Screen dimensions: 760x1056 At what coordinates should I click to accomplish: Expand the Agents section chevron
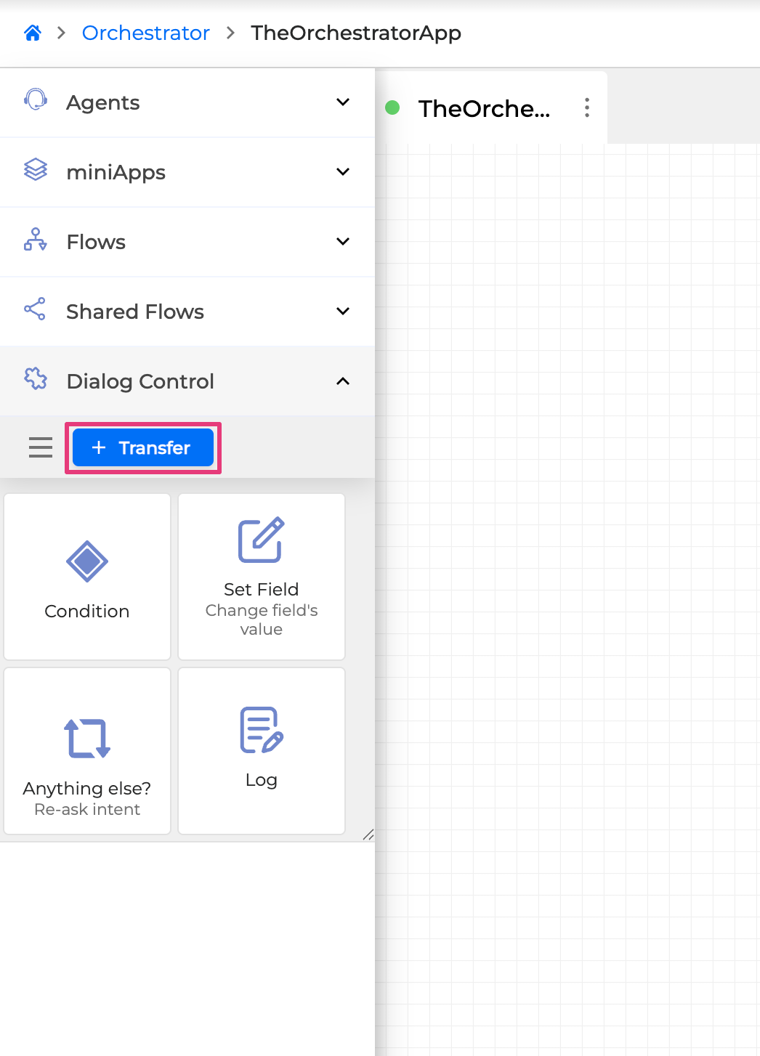point(343,102)
